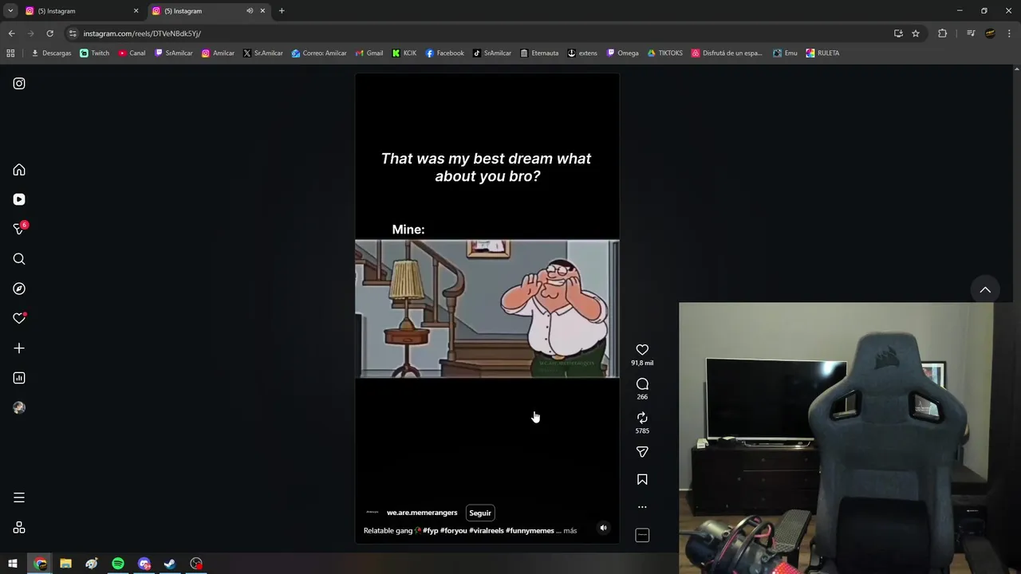Switch to the first Instagram tab
The image size is (1021, 574).
tap(82, 11)
